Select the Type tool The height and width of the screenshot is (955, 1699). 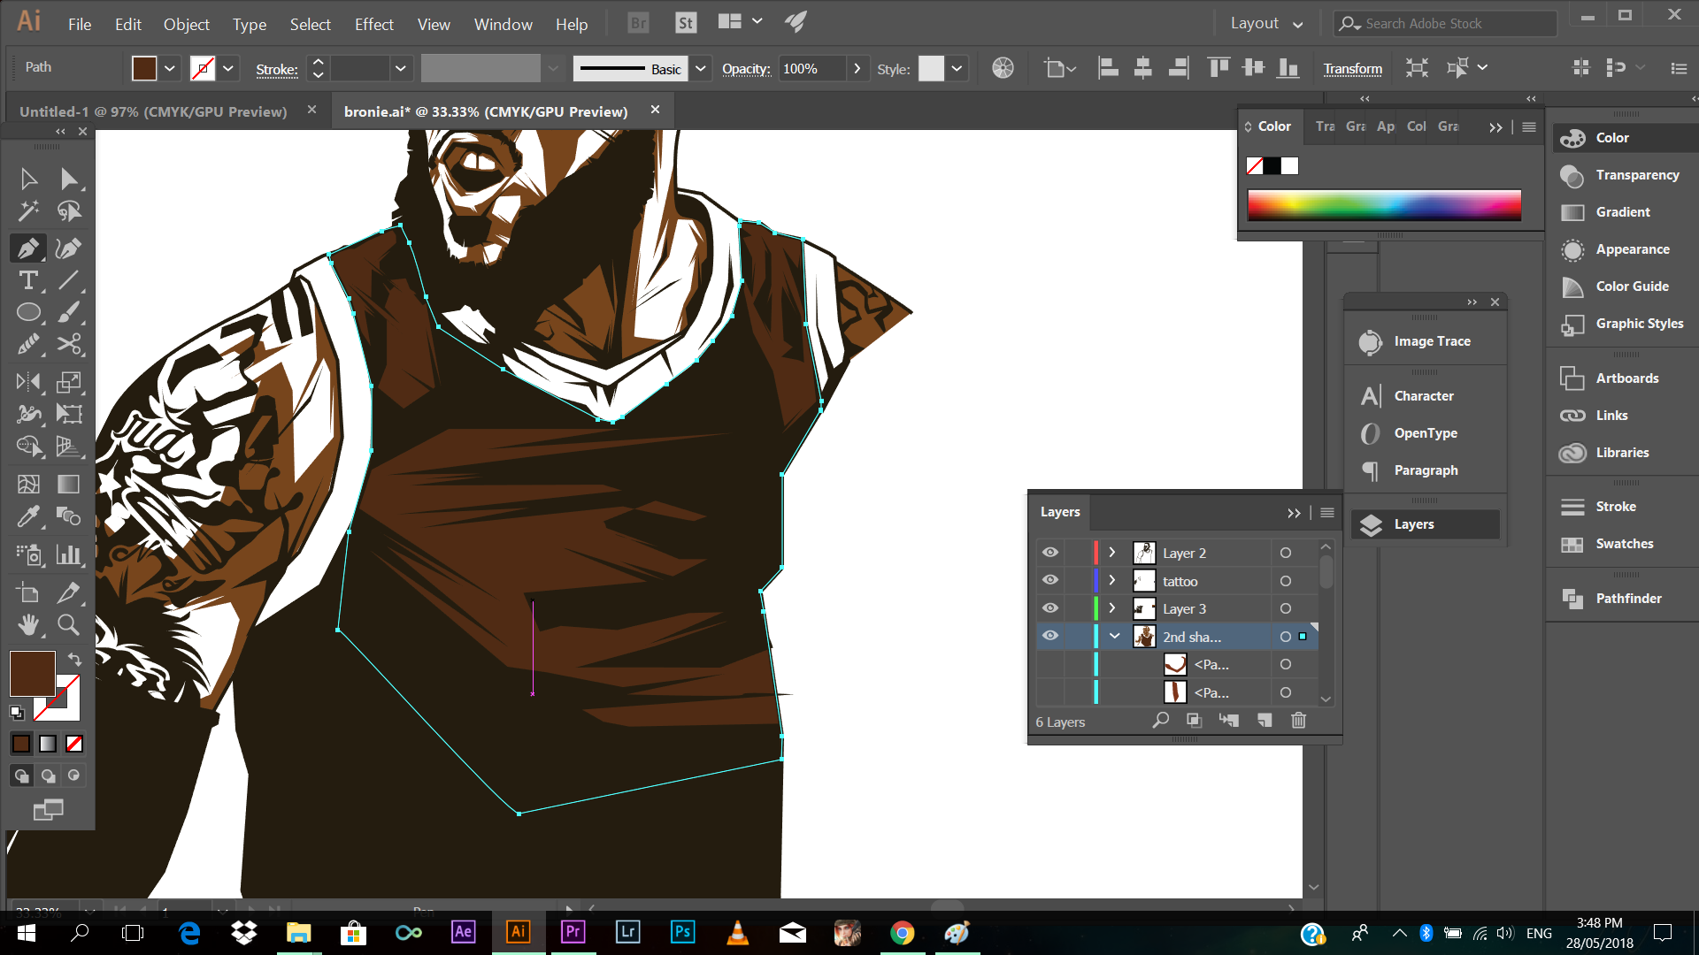pos(28,280)
